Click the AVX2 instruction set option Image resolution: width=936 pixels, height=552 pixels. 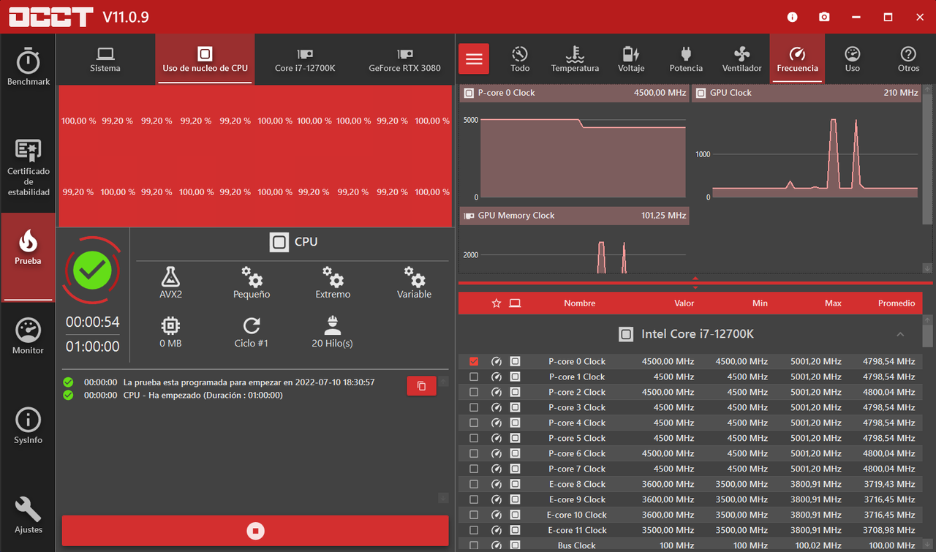pos(170,282)
